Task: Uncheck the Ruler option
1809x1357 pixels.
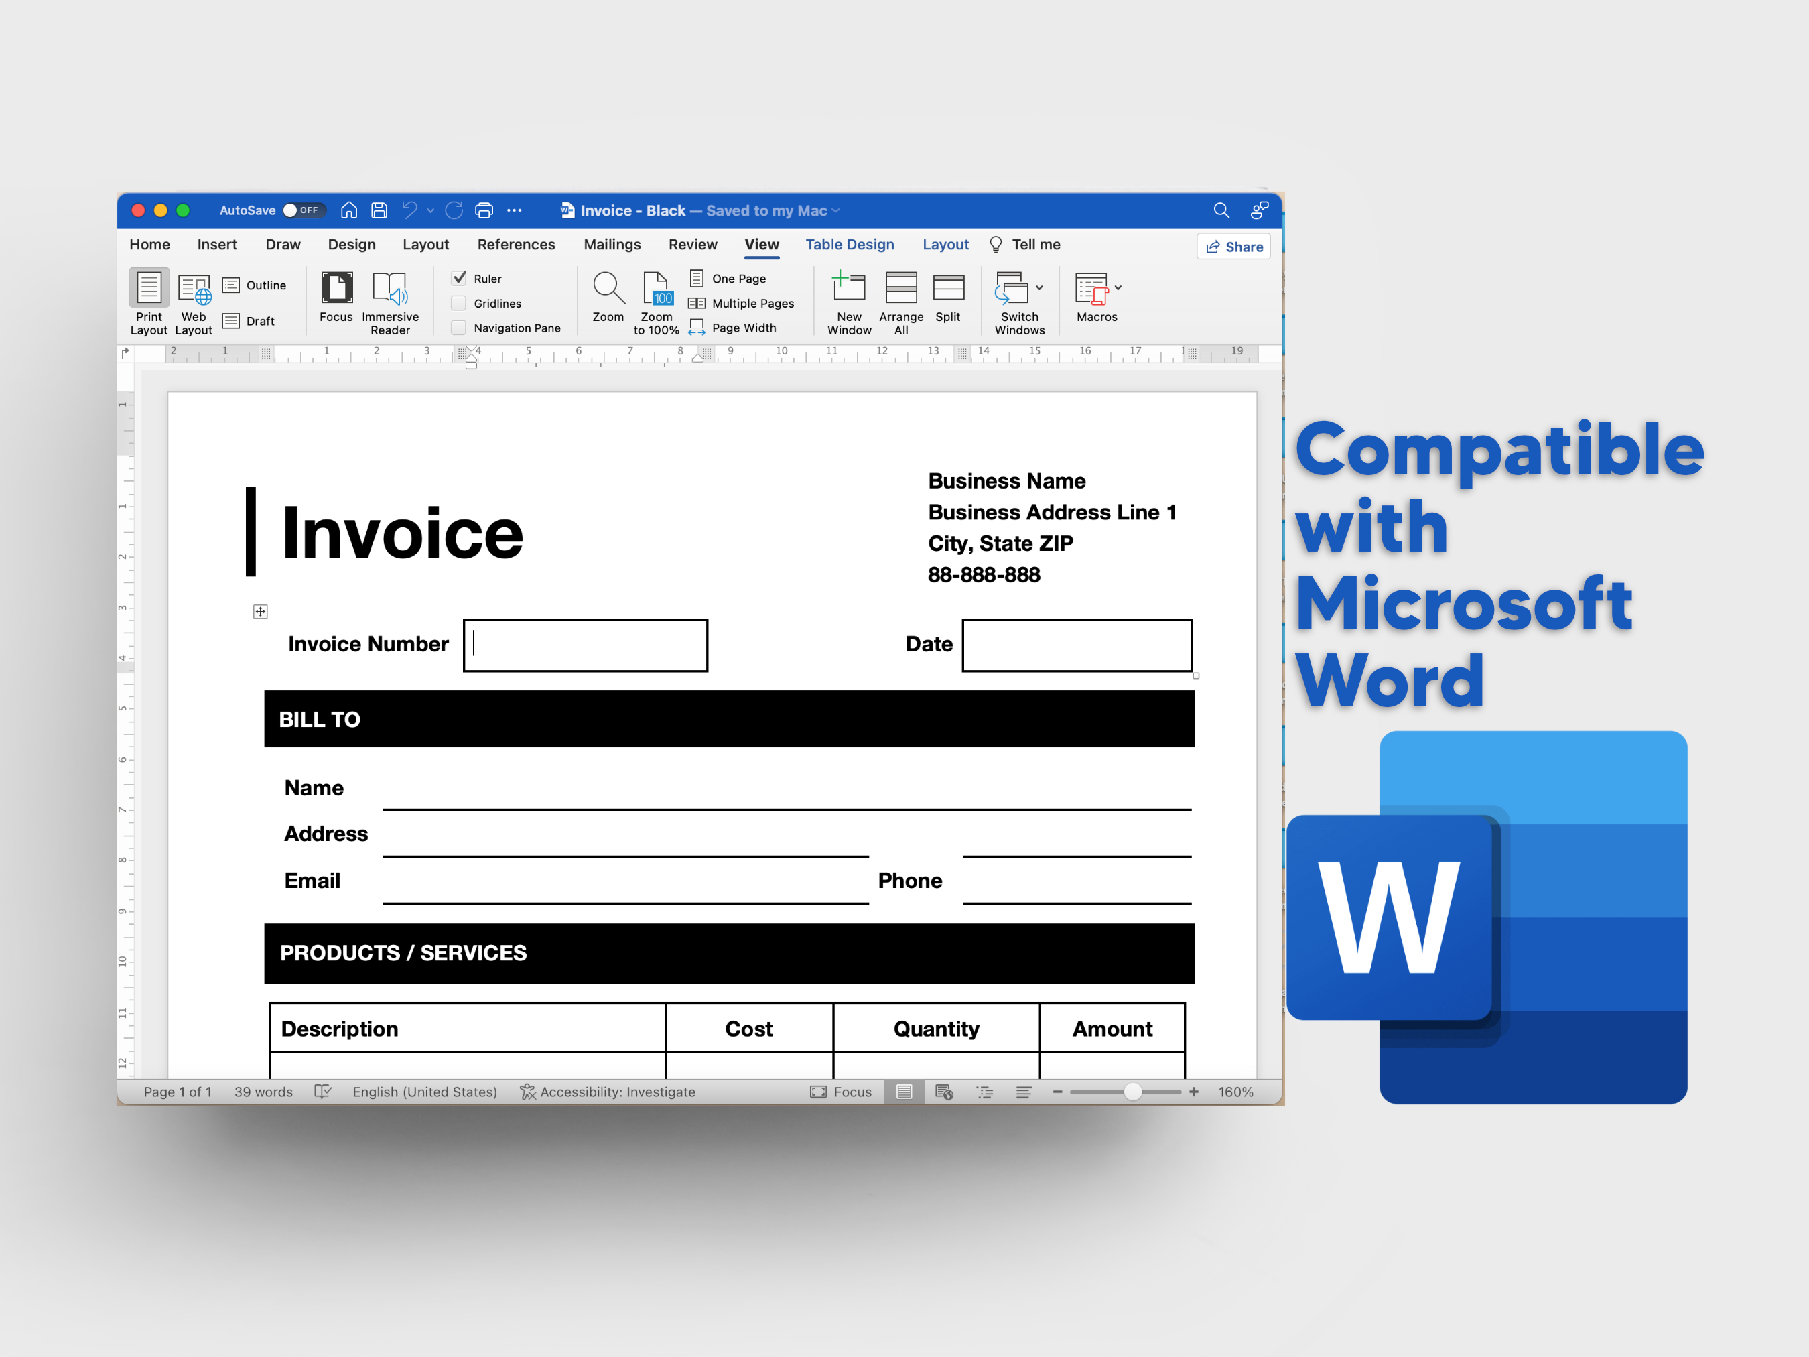Action: click(x=459, y=278)
